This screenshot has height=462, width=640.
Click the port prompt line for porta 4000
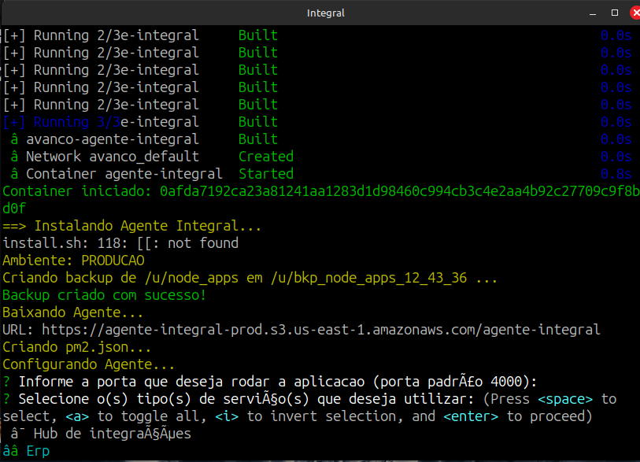[270, 382]
